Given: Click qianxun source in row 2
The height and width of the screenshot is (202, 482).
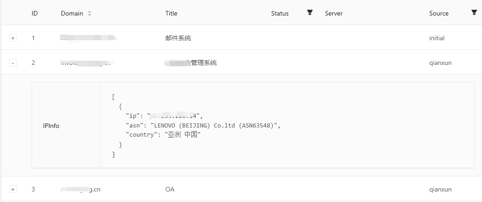Looking at the screenshot, I should click(440, 63).
